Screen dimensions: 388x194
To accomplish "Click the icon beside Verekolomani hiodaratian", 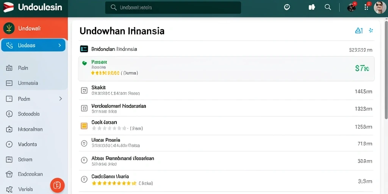I will pyautogui.click(x=84, y=108).
